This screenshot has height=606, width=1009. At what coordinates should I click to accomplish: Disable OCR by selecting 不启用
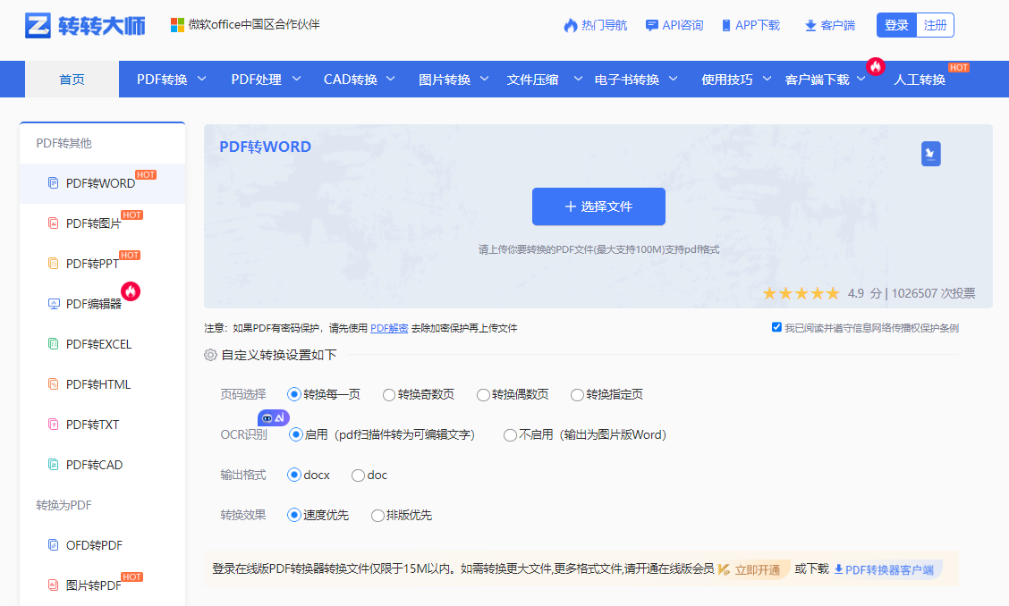pos(510,434)
